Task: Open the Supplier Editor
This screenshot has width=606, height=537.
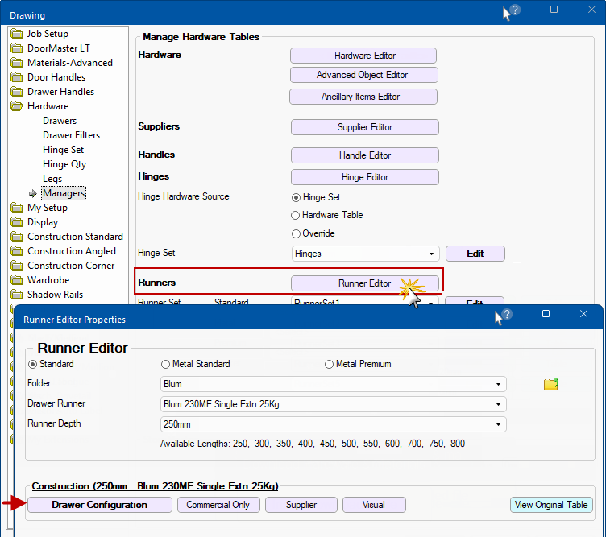Action: click(365, 127)
